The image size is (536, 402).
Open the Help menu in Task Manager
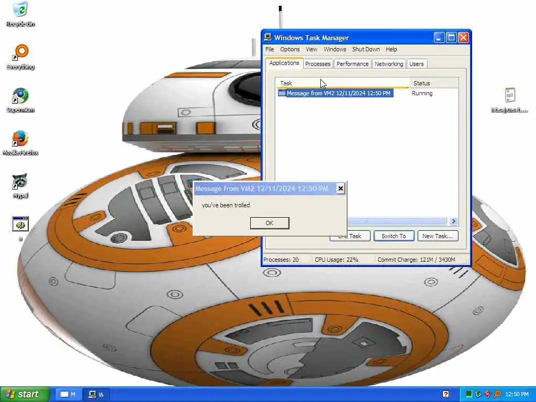click(392, 49)
